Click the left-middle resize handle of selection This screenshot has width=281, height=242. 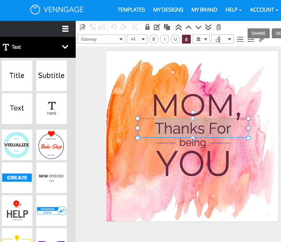(138, 128)
